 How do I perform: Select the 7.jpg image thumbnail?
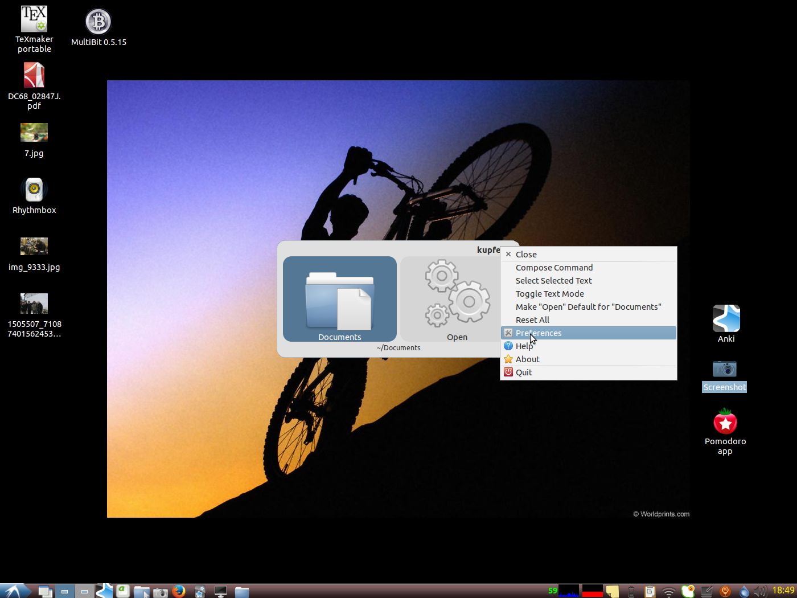click(x=34, y=132)
